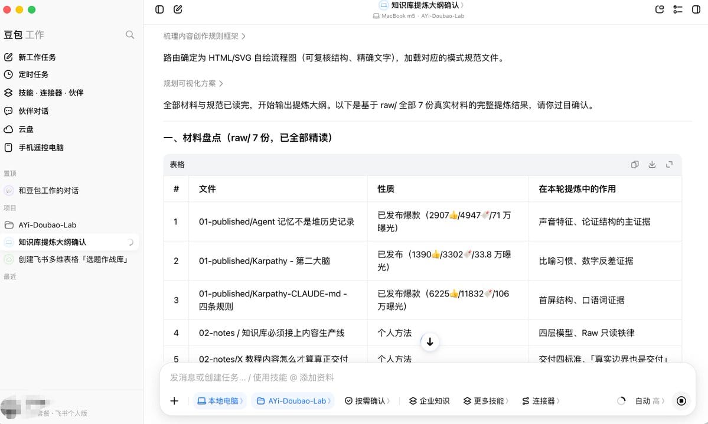Click the message input field 发消息或创建任务
This screenshot has width=708, height=424.
coord(427,377)
